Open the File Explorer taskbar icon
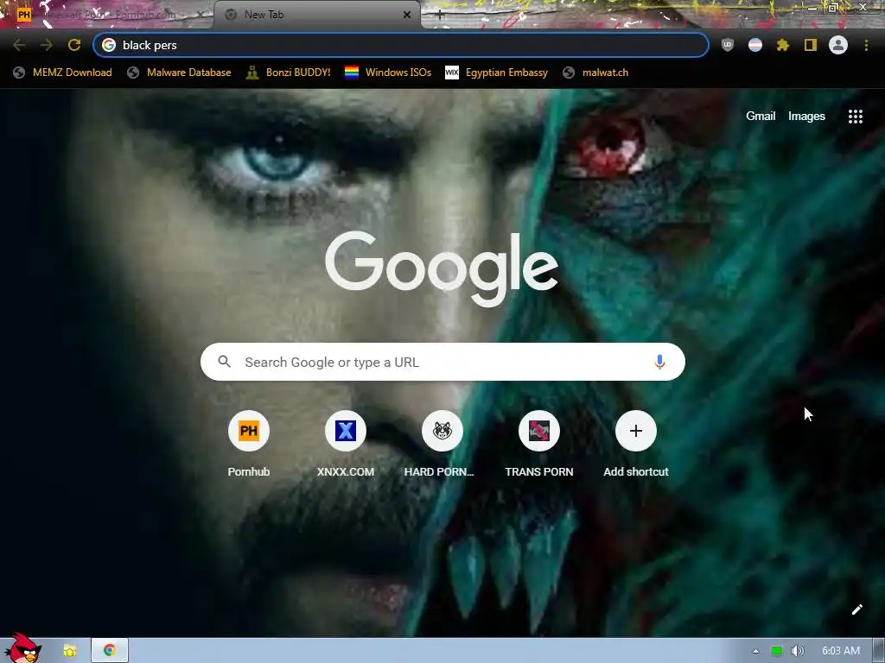Screen dimensions: 885x663 [69, 651]
